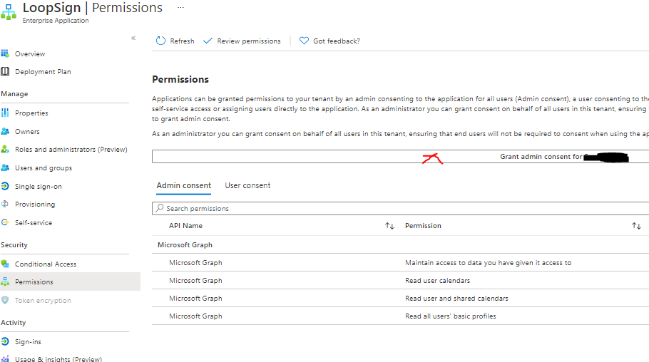Viewport: 649px width, 362px height.
Task: Open Single sign-on settings
Action: click(39, 186)
